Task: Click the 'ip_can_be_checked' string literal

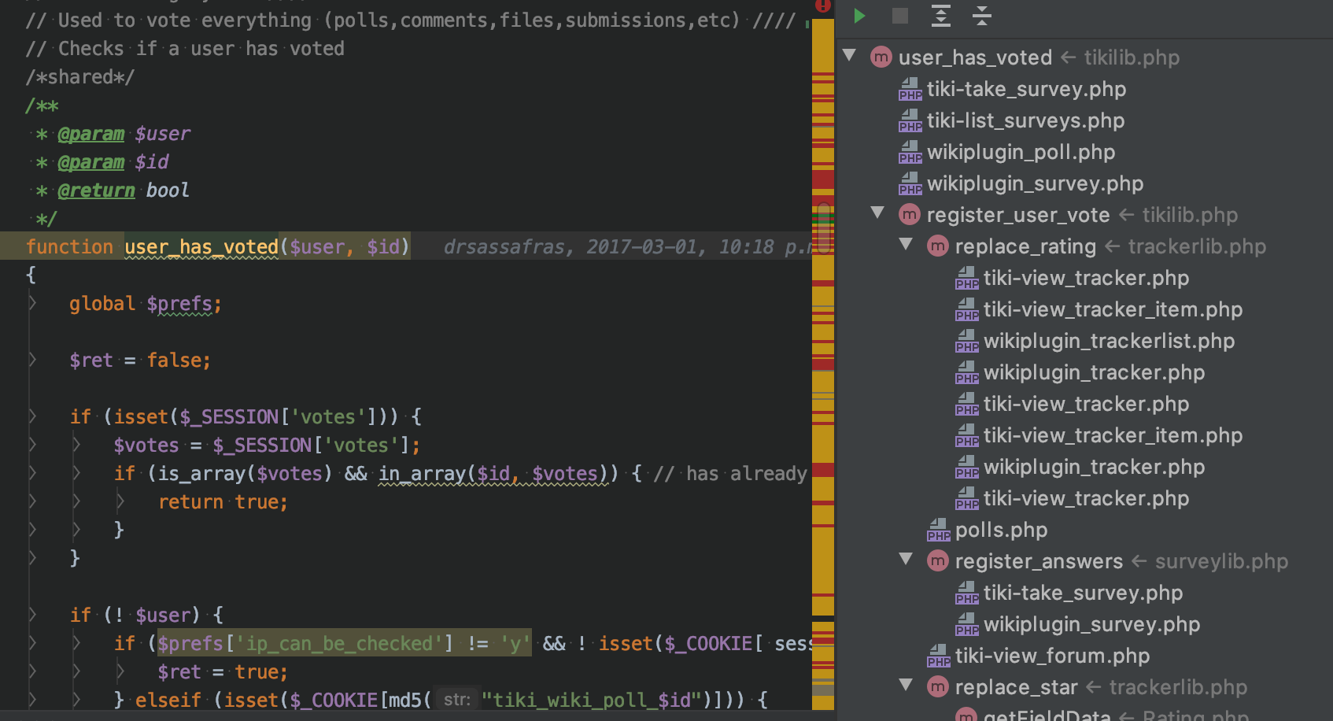Action: 339,644
